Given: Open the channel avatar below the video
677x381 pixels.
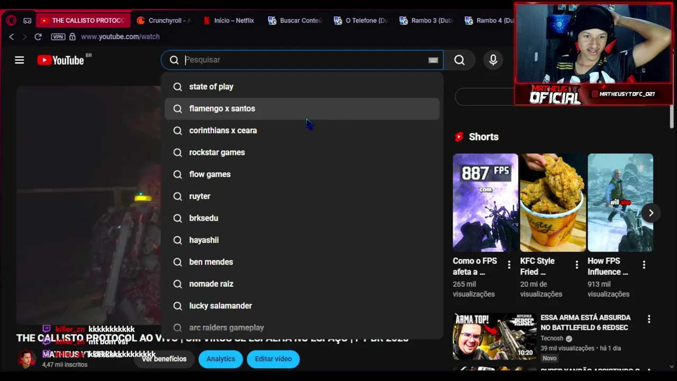Looking at the screenshot, I should pos(25,359).
